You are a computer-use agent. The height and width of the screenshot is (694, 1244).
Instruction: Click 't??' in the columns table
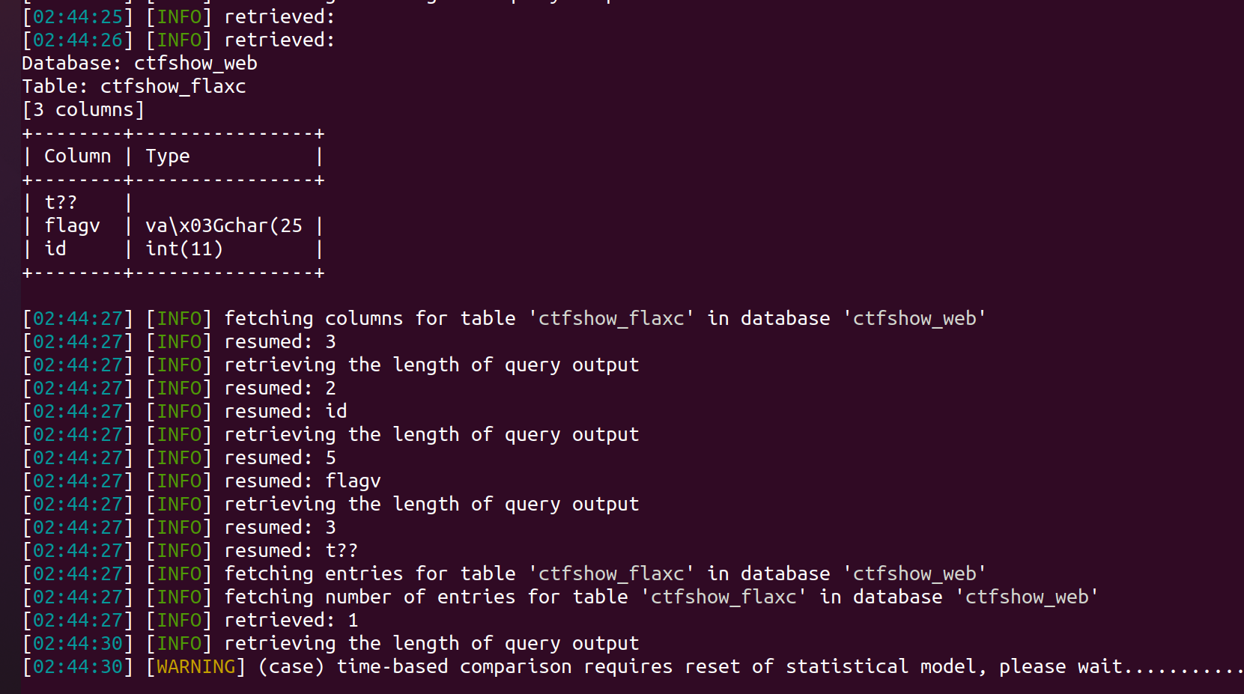tap(61, 202)
